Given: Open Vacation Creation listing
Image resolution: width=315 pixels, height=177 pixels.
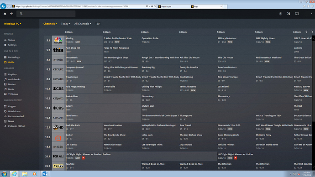Looking at the screenshot, I should tap(121, 127).
